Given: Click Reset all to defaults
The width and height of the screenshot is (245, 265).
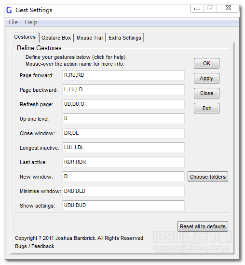Looking at the screenshot, I should [x=203, y=226].
